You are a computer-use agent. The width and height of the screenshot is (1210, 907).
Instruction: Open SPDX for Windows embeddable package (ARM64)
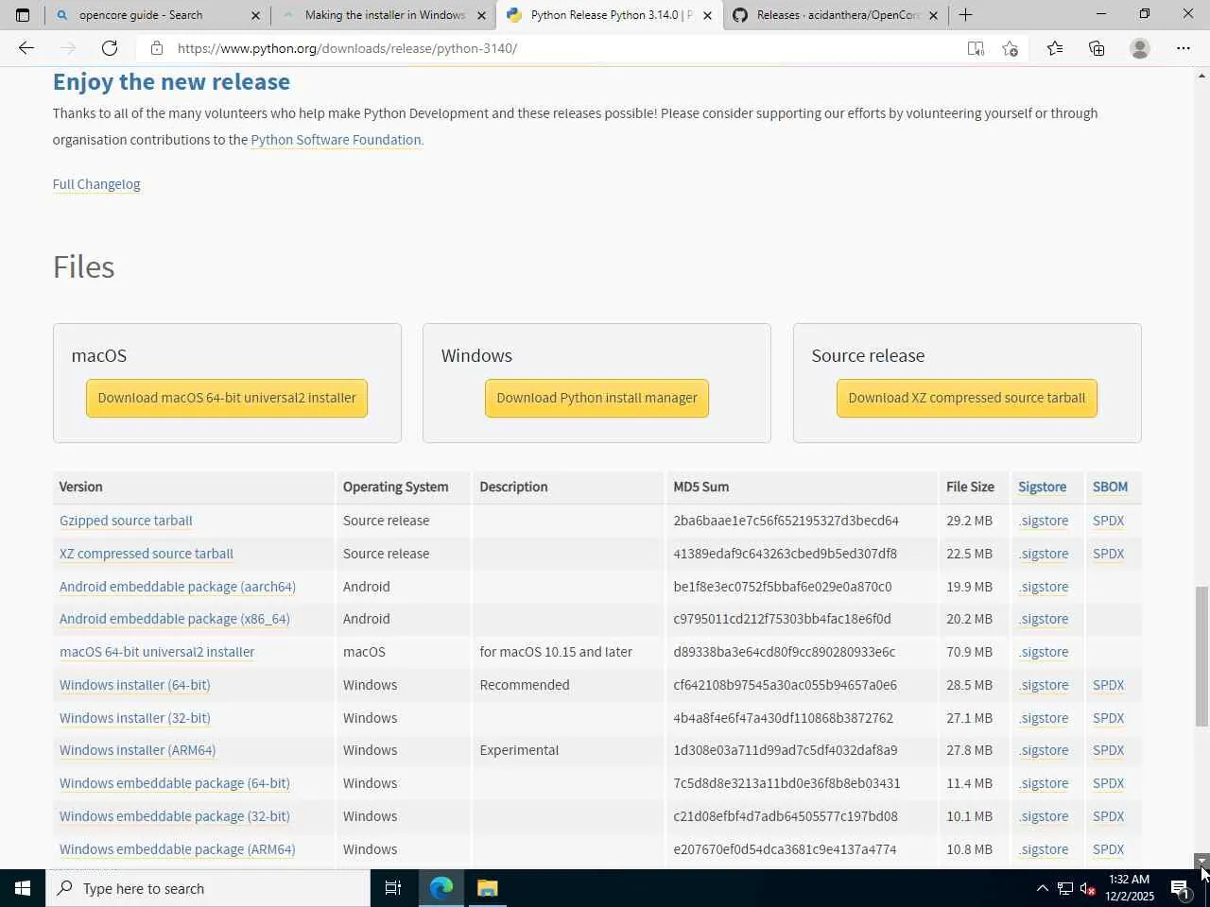(x=1109, y=849)
